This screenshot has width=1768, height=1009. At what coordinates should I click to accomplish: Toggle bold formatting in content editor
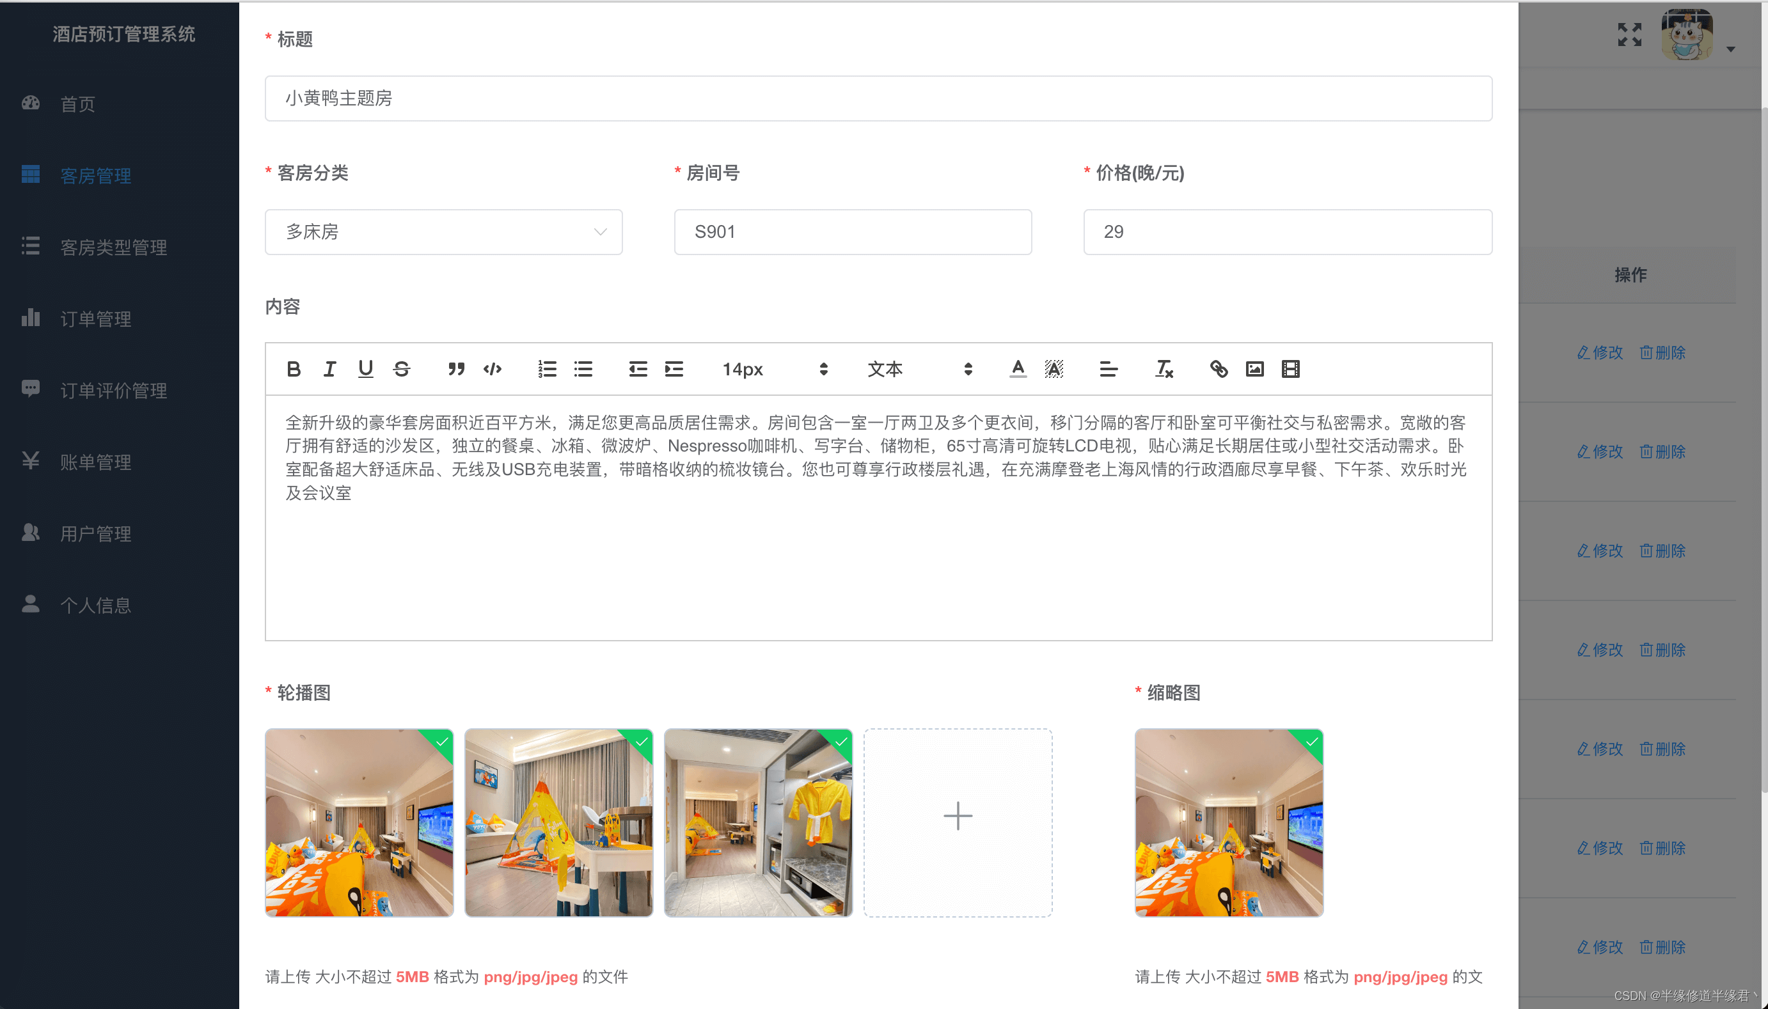tap(293, 369)
